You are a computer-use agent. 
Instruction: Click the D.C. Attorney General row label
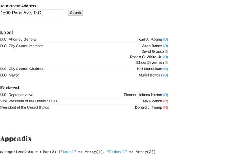pos(18,40)
